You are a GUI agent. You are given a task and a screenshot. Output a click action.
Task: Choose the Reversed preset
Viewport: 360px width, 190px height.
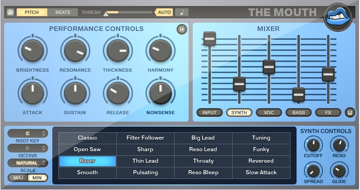[261, 161]
